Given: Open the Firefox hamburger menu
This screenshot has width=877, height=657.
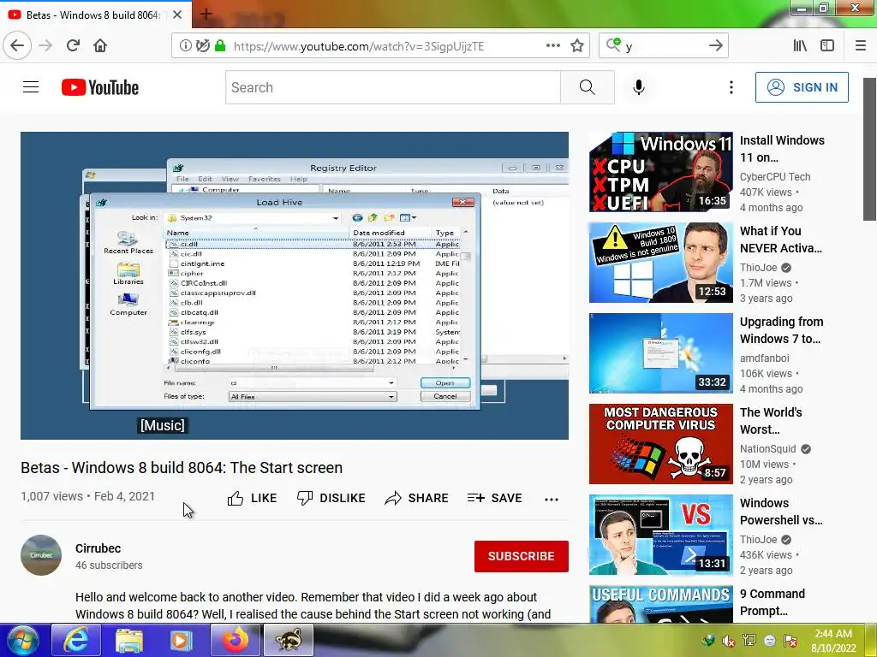Looking at the screenshot, I should point(861,46).
